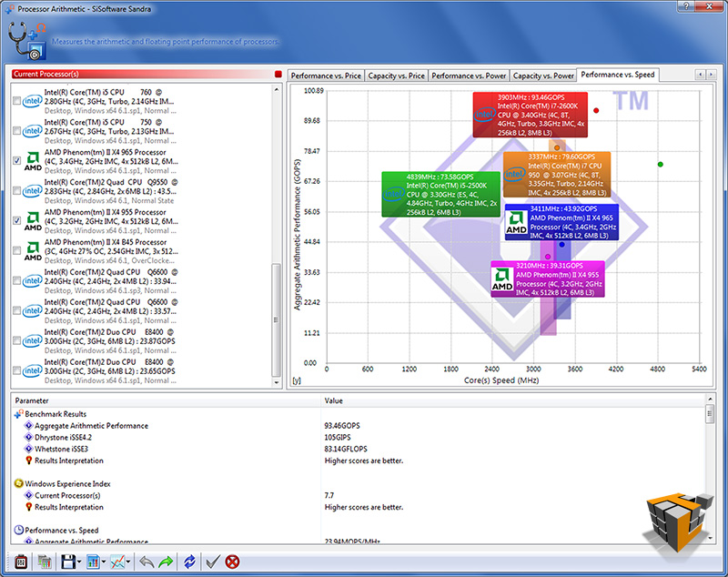The height and width of the screenshot is (577, 728).
Task: Click the [y] axis selector below the chart
Action: tap(297, 380)
